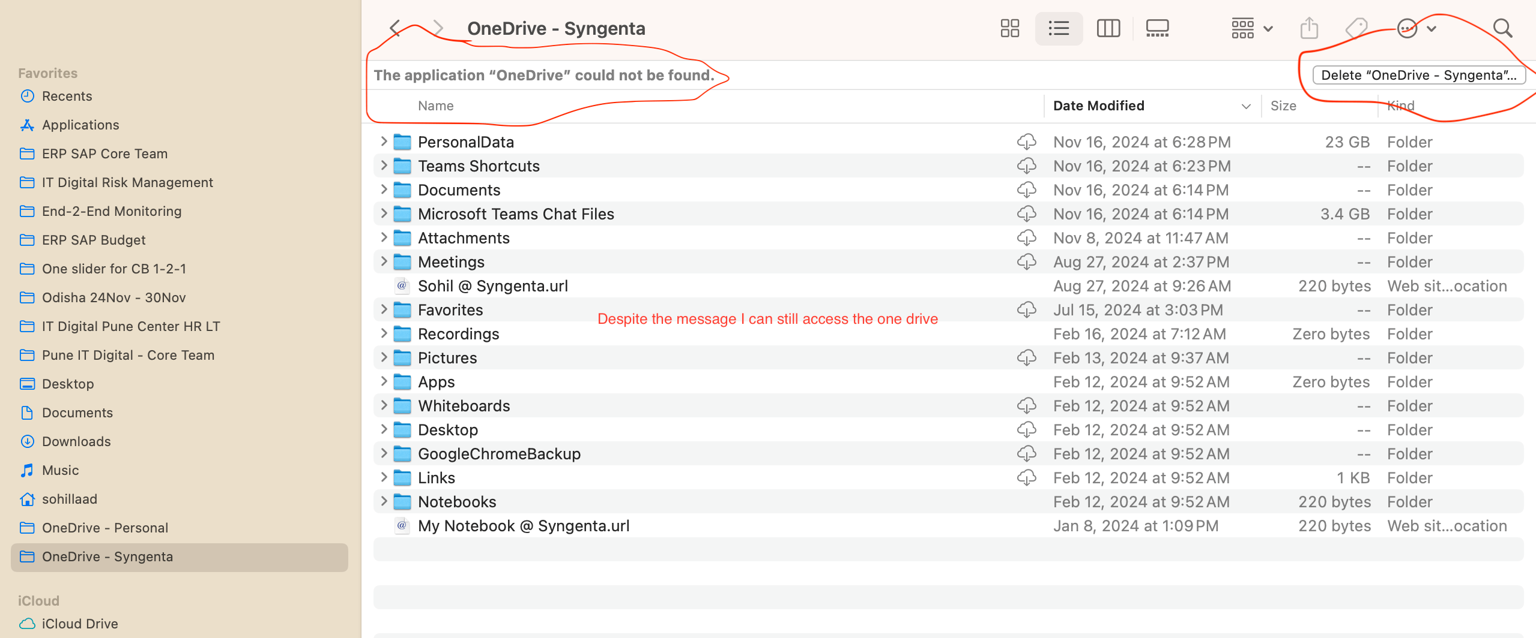Select the Recordings folder row
1536x638 pixels.
point(948,333)
